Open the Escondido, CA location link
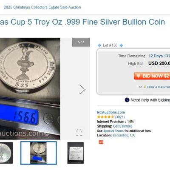This screenshot has width=170, height=170. (x=124, y=135)
